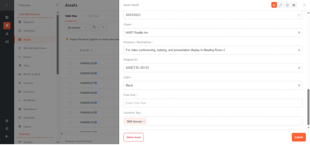The image size is (310, 145).
Task: Clear the Client field value
Action: pos(299,33)
